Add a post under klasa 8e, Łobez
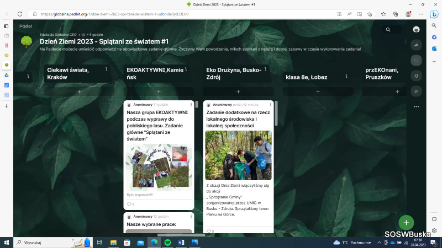Viewport: 442px width, 248px height. tap(318, 91)
